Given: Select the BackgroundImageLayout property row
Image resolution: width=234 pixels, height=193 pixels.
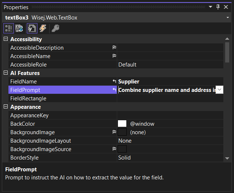Looking at the screenshot, I should tap(62, 141).
